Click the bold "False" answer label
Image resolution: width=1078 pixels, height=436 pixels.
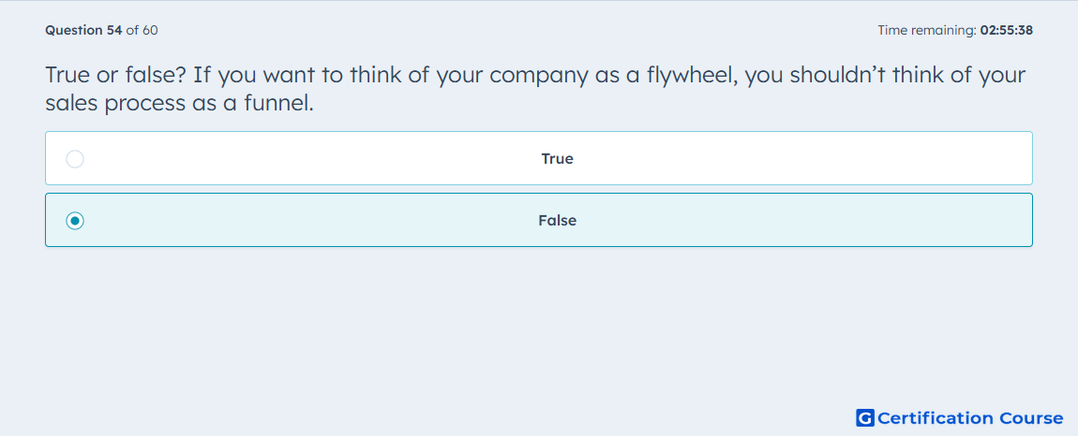[x=558, y=221]
